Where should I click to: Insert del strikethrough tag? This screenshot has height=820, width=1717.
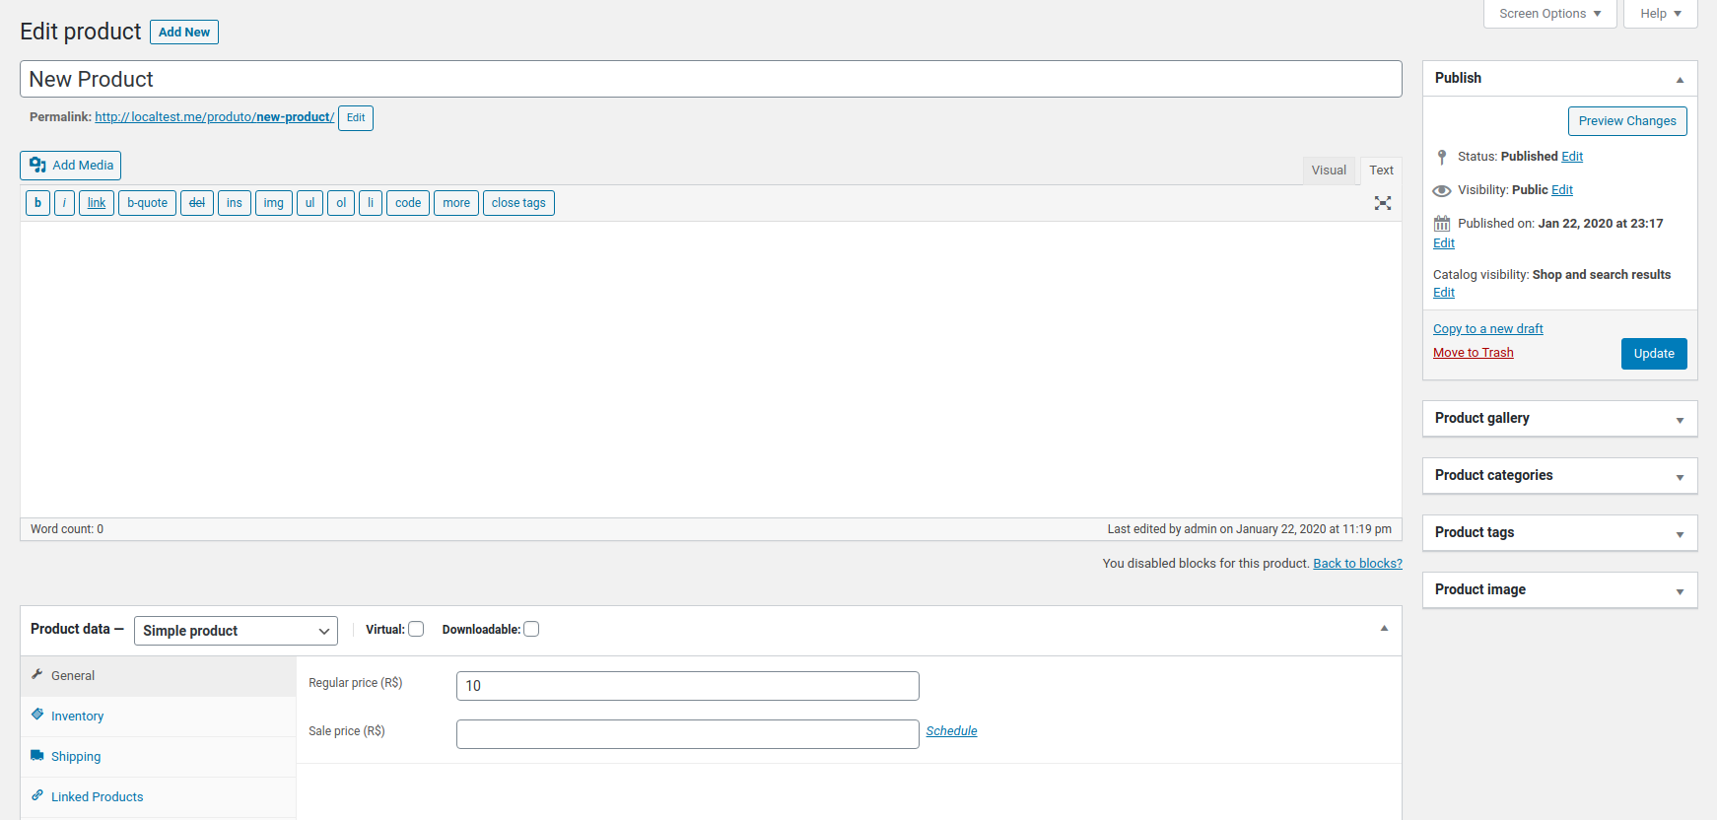click(x=197, y=203)
